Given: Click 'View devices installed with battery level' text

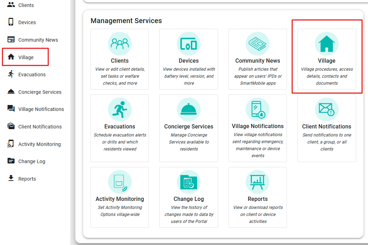Looking at the screenshot, I should point(189,76).
